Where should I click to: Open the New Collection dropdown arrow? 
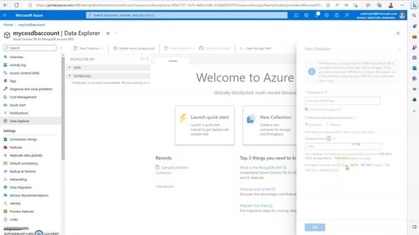(x=103, y=48)
